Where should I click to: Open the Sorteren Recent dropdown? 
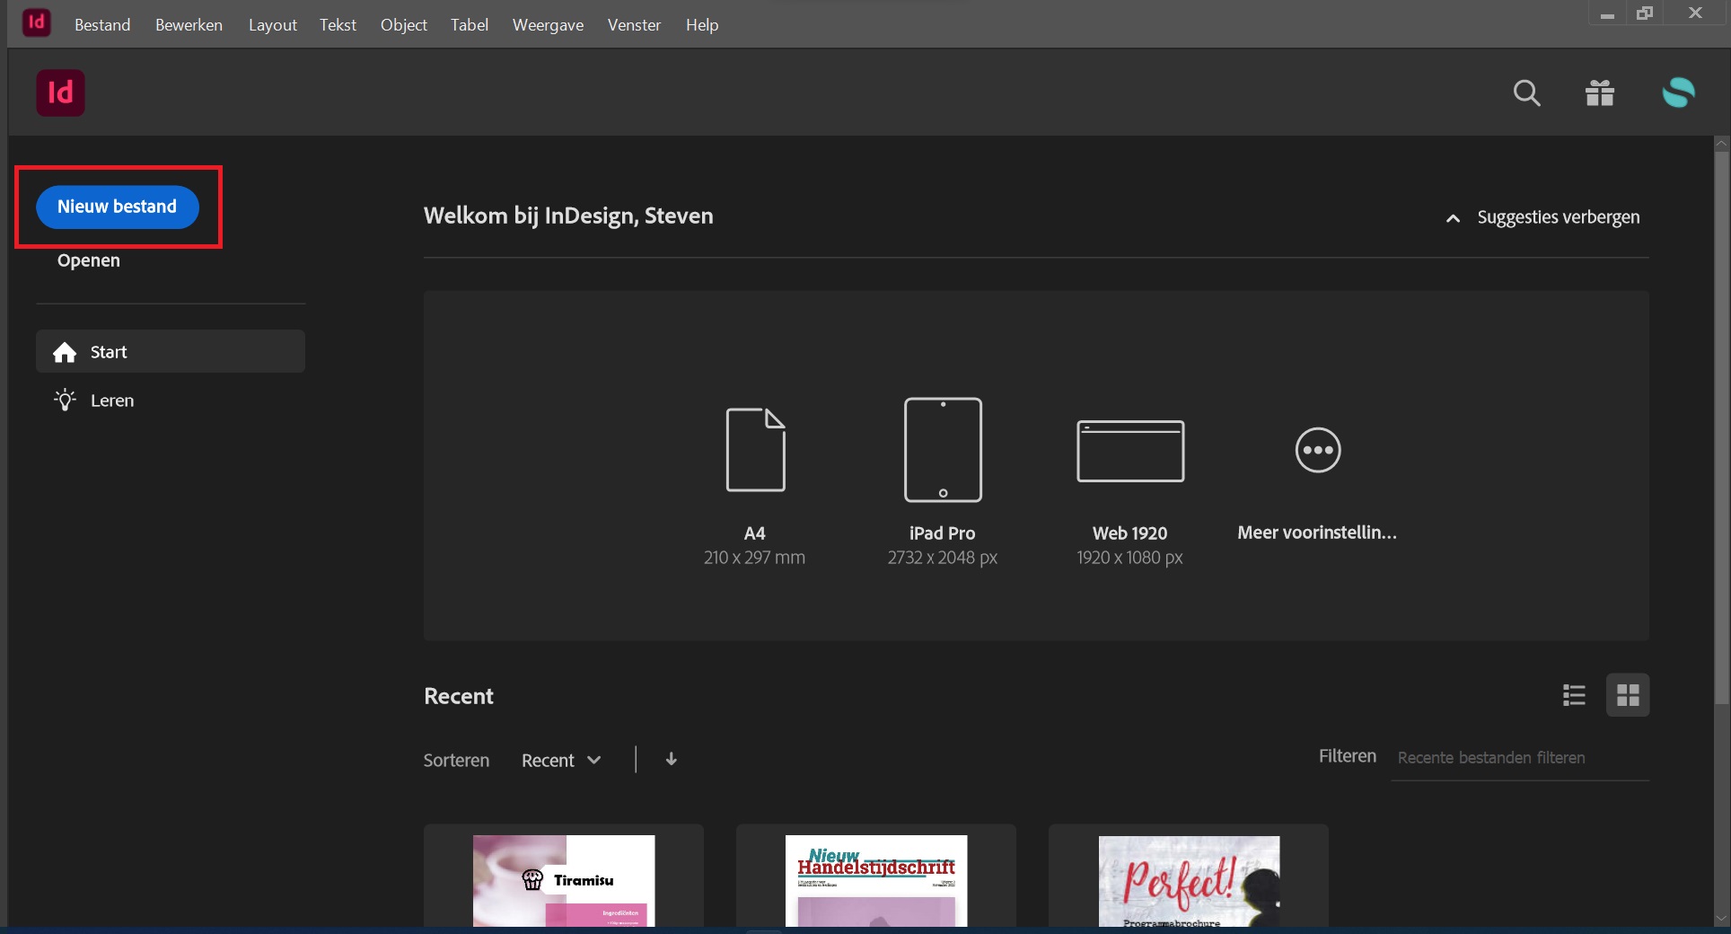pyautogui.click(x=561, y=760)
